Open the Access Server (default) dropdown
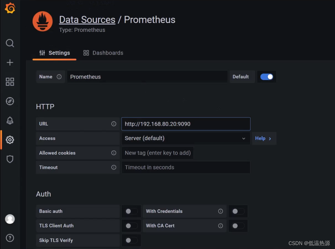The image size is (335, 249). pos(186,138)
